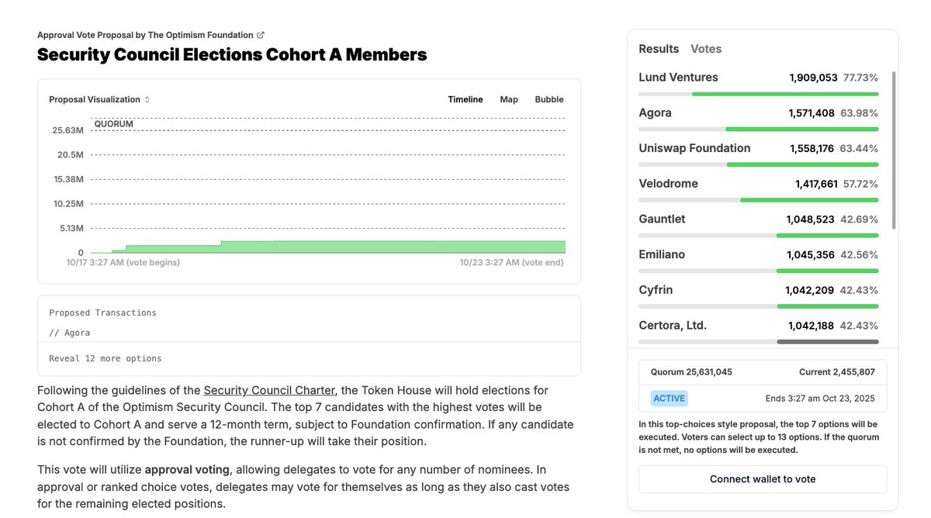Click the 10/17 3:27 AM vote begins label
The width and height of the screenshot is (931, 518).
[x=123, y=262]
